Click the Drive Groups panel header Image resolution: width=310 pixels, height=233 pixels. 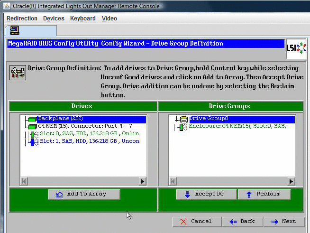coord(230,106)
